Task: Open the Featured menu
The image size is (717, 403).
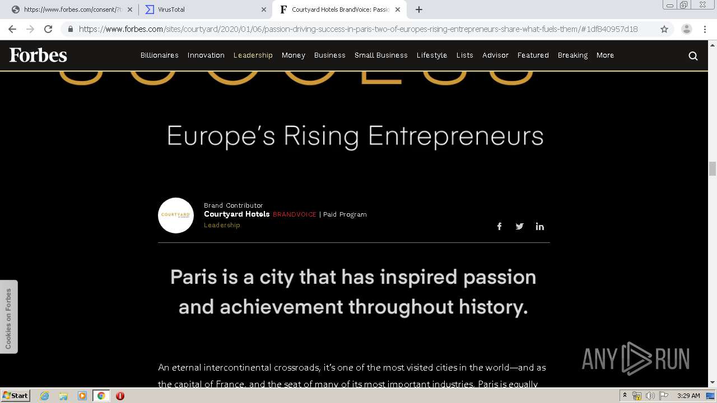Action: click(533, 55)
